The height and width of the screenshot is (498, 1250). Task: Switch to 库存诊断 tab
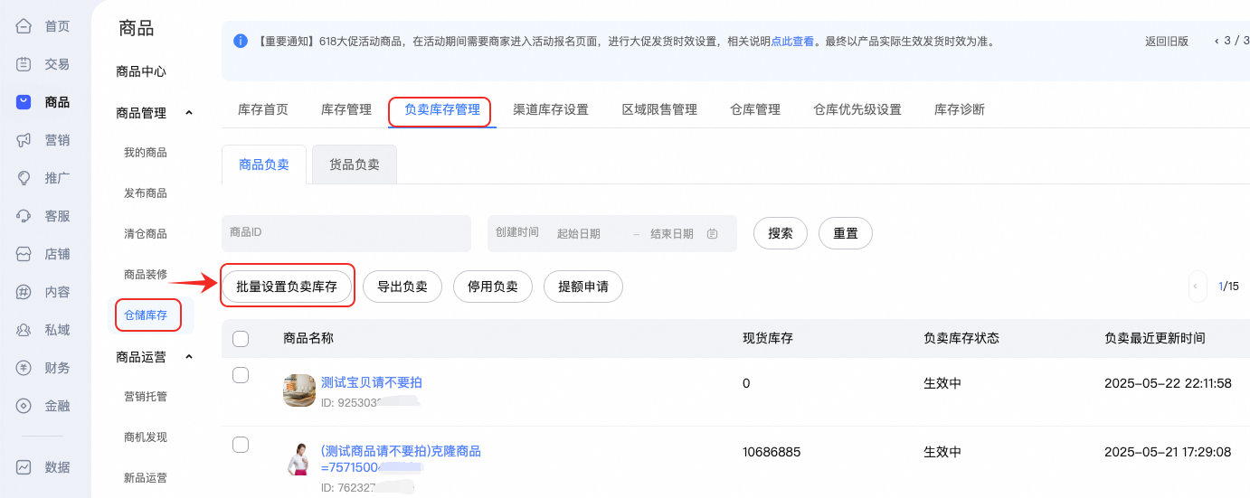pyautogui.click(x=960, y=109)
